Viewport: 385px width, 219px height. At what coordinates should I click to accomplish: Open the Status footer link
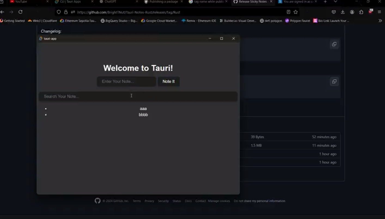(177, 201)
